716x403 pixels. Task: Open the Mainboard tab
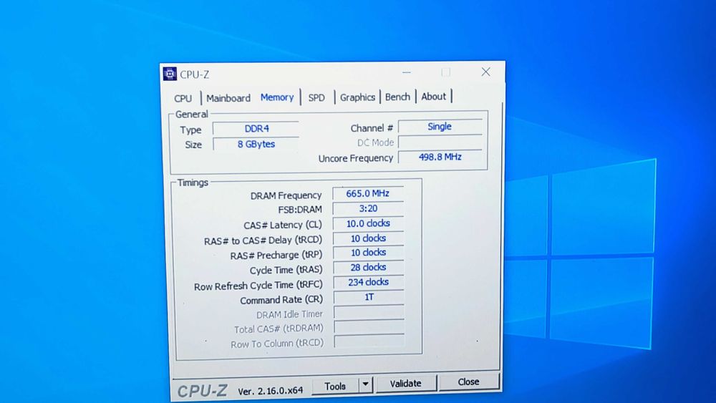pyautogui.click(x=228, y=97)
